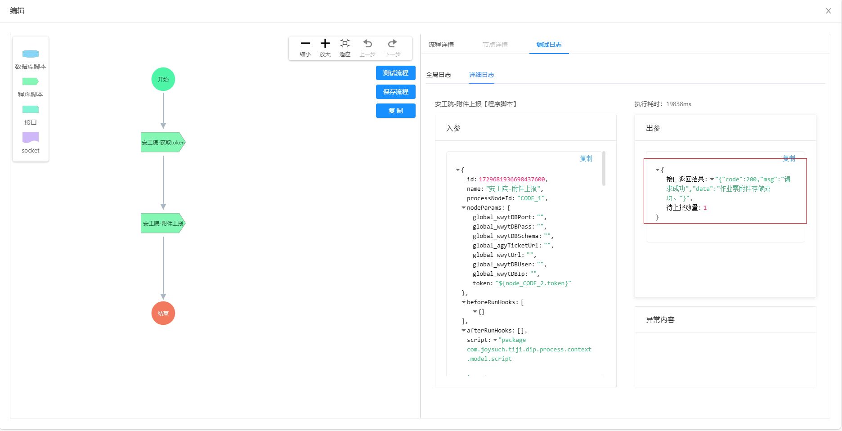Undo with the 上一步 arrow icon
Viewport: 842px width, 431px height.
[x=367, y=44]
